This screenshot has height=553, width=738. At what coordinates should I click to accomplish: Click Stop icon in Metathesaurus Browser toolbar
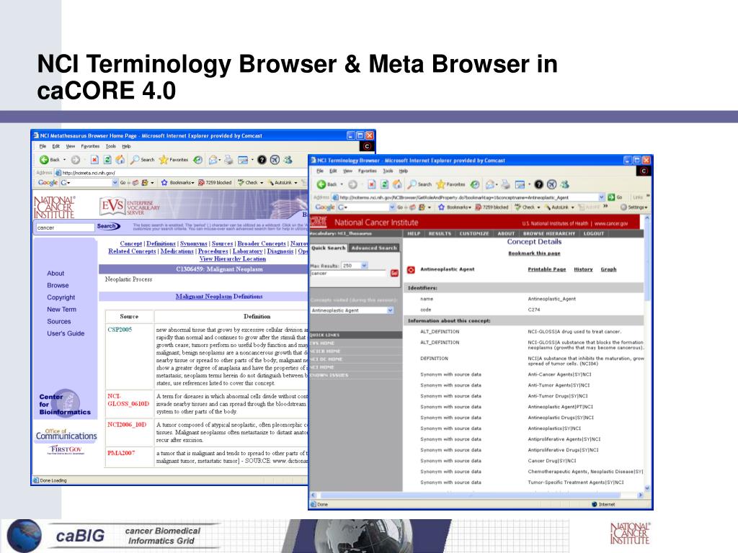(94, 160)
